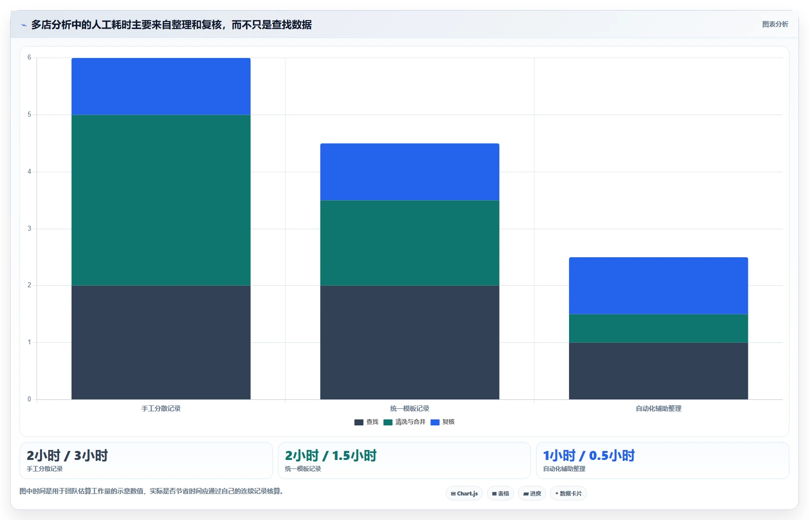The image size is (809, 520).
Task: Click the x-axis label 自动化辅助整理
Action: (658, 408)
